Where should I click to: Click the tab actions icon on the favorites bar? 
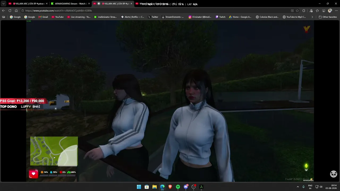[x=3, y=17]
